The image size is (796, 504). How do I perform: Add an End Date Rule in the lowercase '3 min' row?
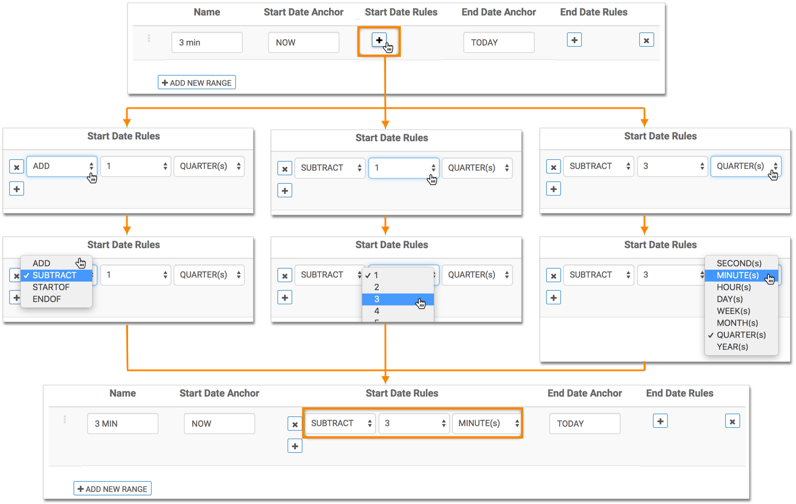point(574,40)
